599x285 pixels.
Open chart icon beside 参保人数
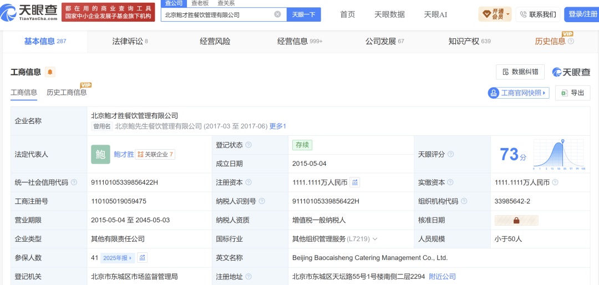[x=143, y=258]
